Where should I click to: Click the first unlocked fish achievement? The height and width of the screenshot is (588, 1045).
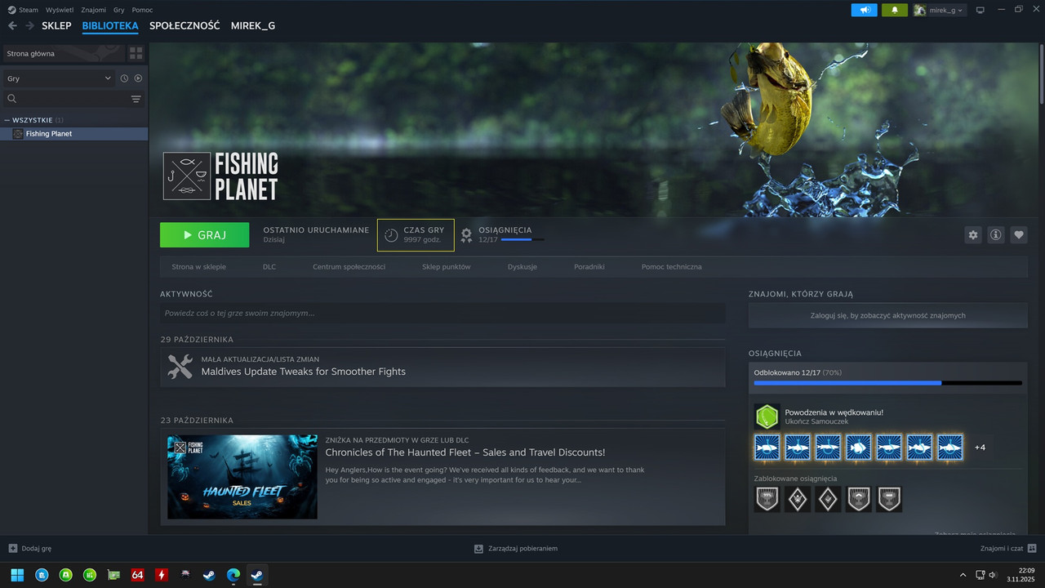767,447
